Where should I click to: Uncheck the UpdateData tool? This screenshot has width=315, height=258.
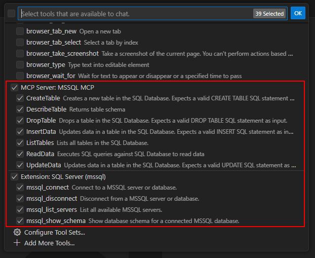pyautogui.click(x=20, y=165)
